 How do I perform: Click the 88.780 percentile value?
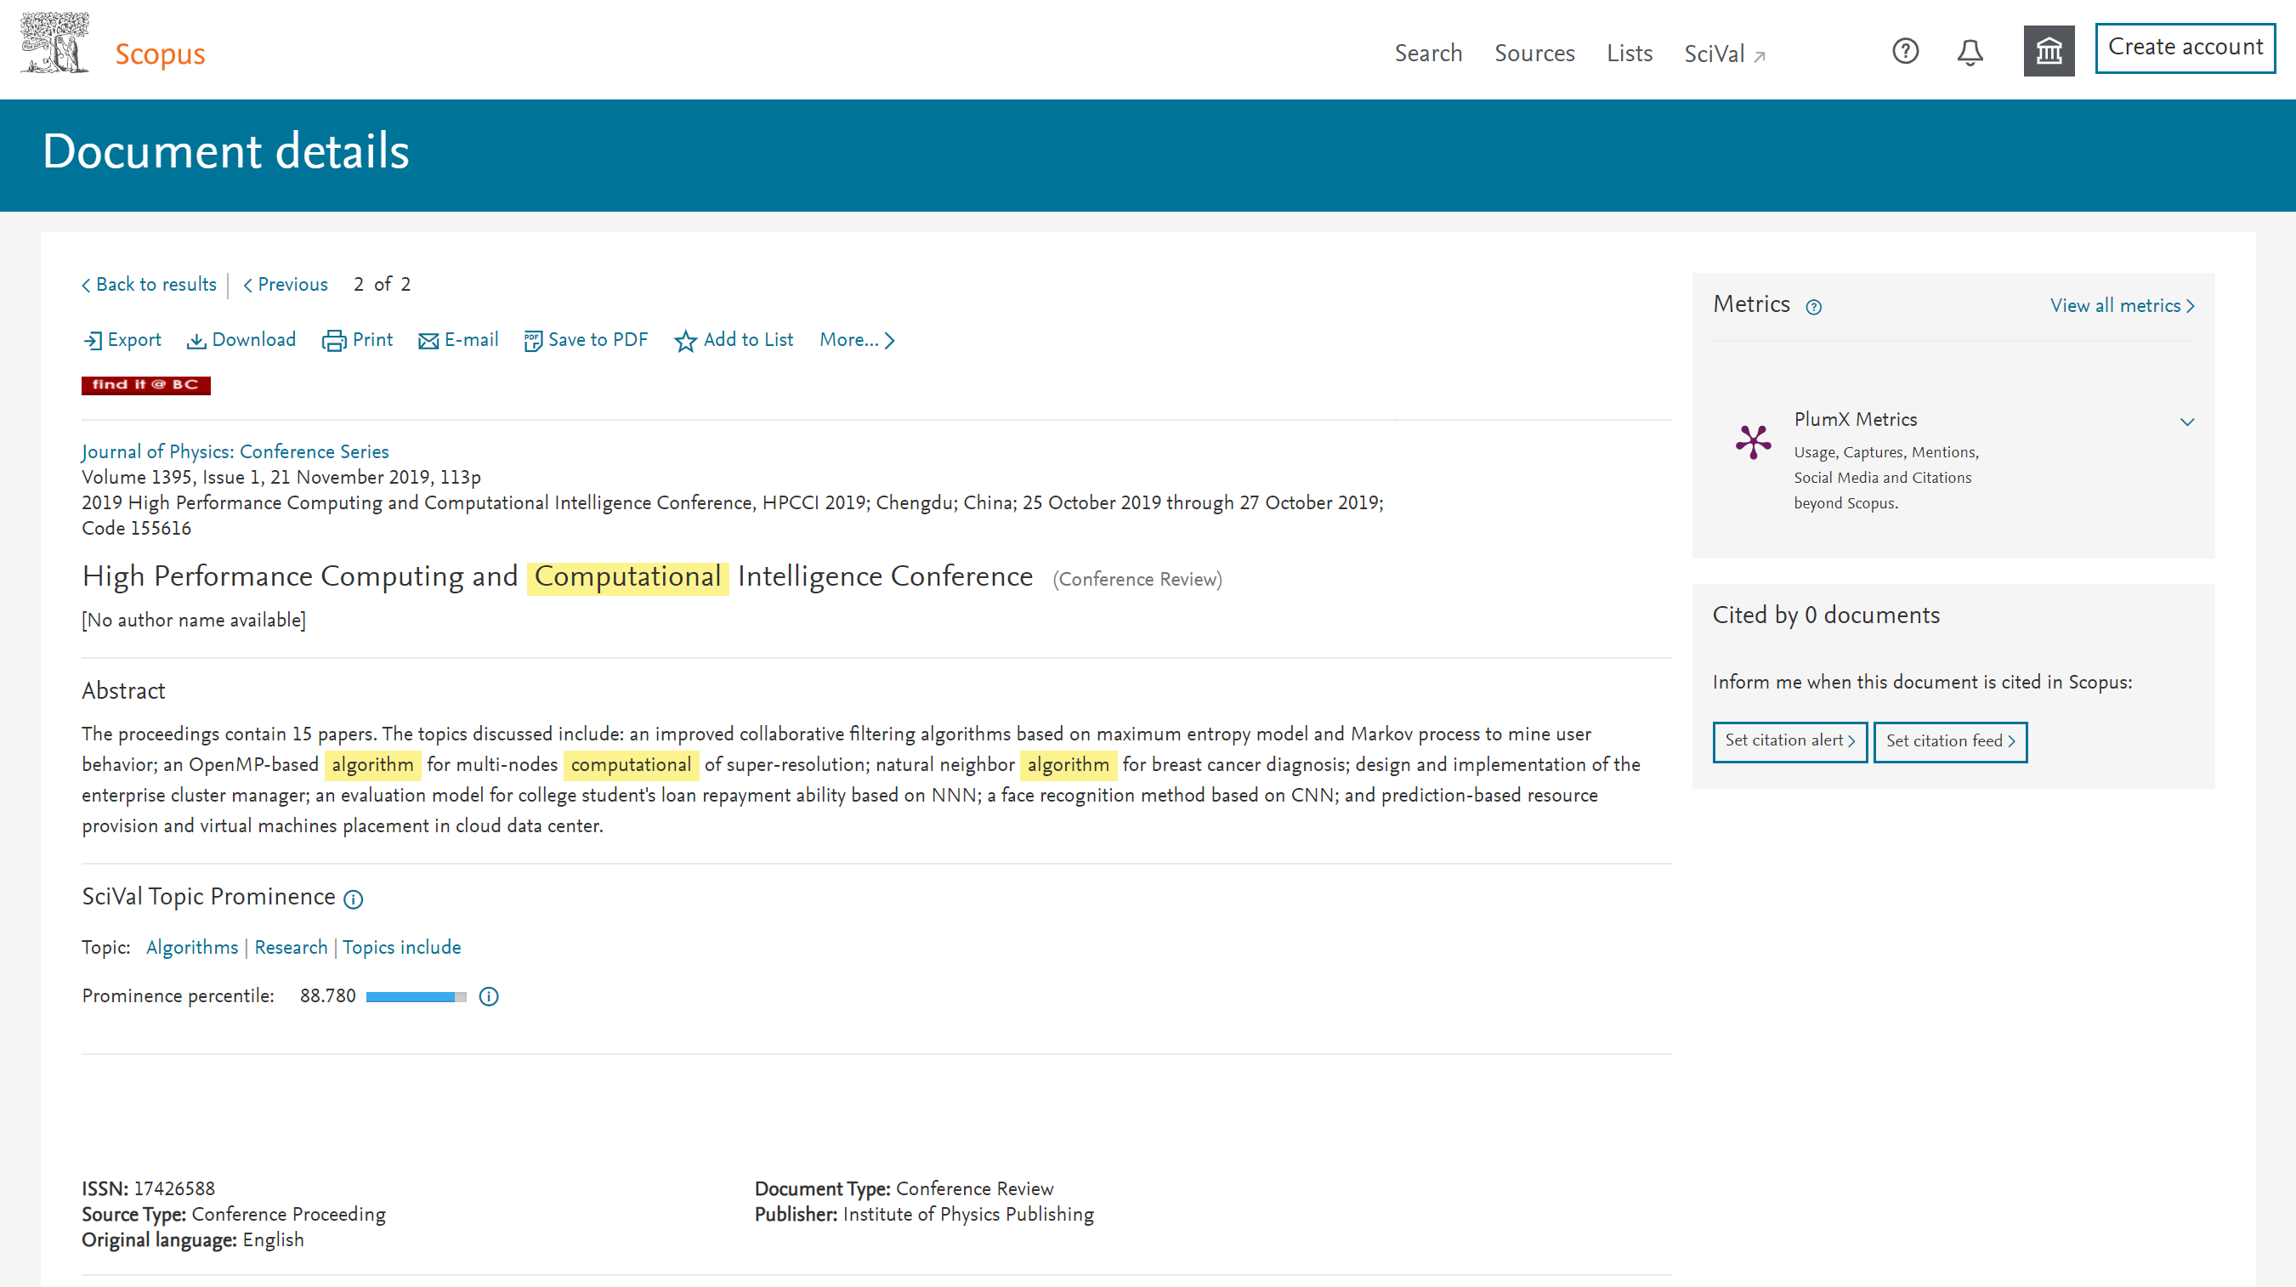[x=327, y=996]
